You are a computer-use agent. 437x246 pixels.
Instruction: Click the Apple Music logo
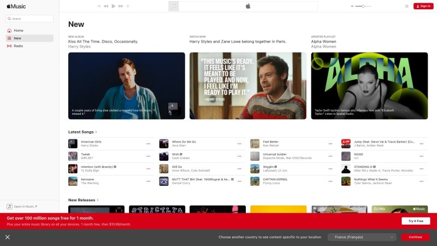coord(16,6)
